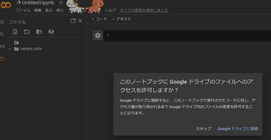Open the 編集 menu
This screenshot has height=140, width=271.
tap(38, 10)
